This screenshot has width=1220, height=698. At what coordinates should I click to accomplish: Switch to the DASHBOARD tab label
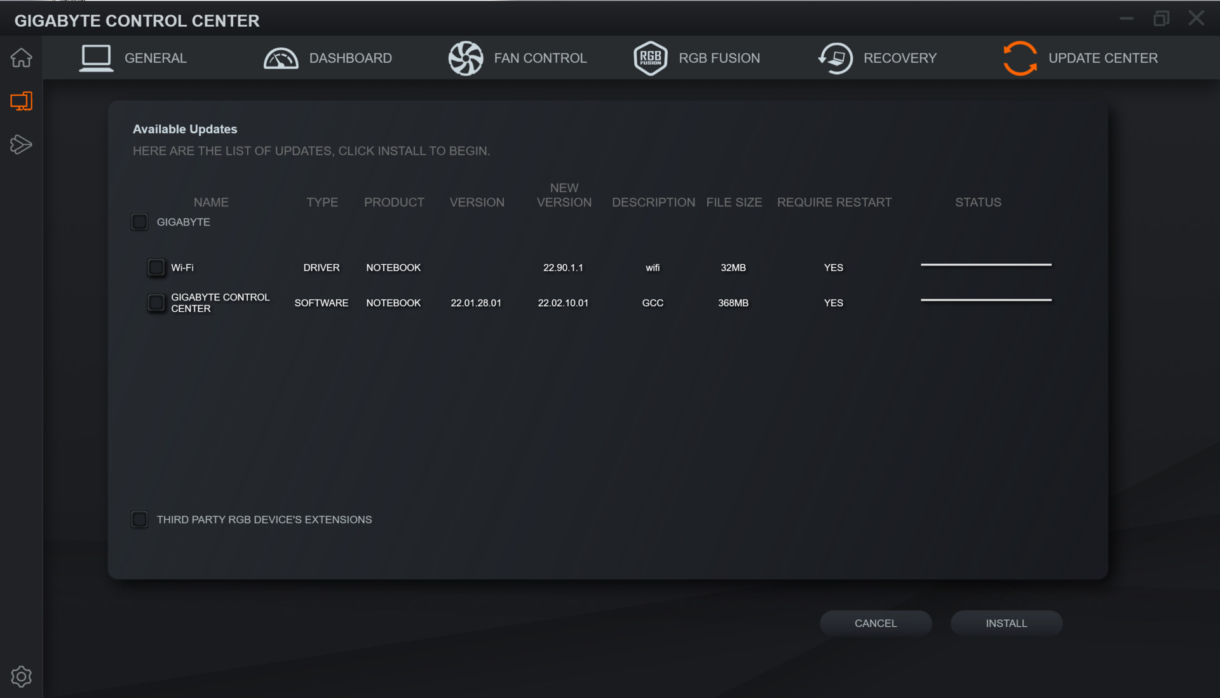(350, 58)
